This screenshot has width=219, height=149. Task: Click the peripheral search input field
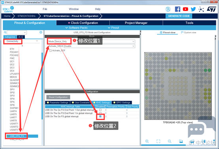tap(15, 32)
